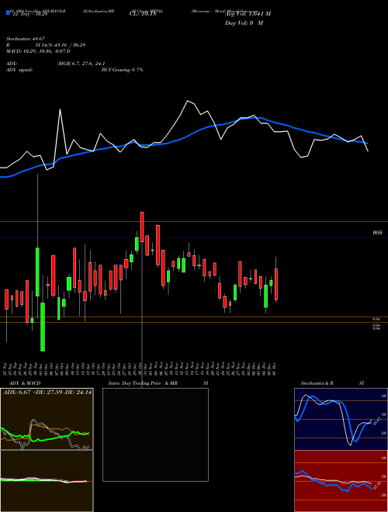Image resolution: width=388 pixels, height=512 pixels.
Task: Click the 'Intra Day Trading Price & MR' title
Action: point(143,383)
